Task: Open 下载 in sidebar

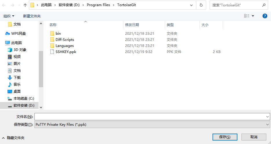Action: pyautogui.click(x=17, y=78)
